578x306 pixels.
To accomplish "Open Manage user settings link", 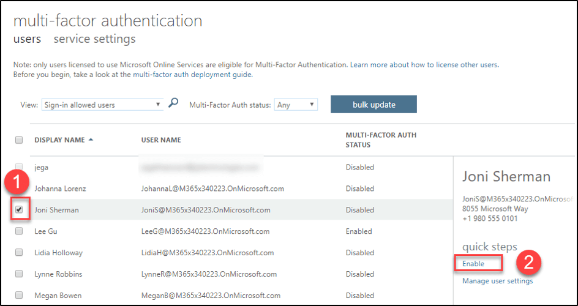I will click(497, 281).
